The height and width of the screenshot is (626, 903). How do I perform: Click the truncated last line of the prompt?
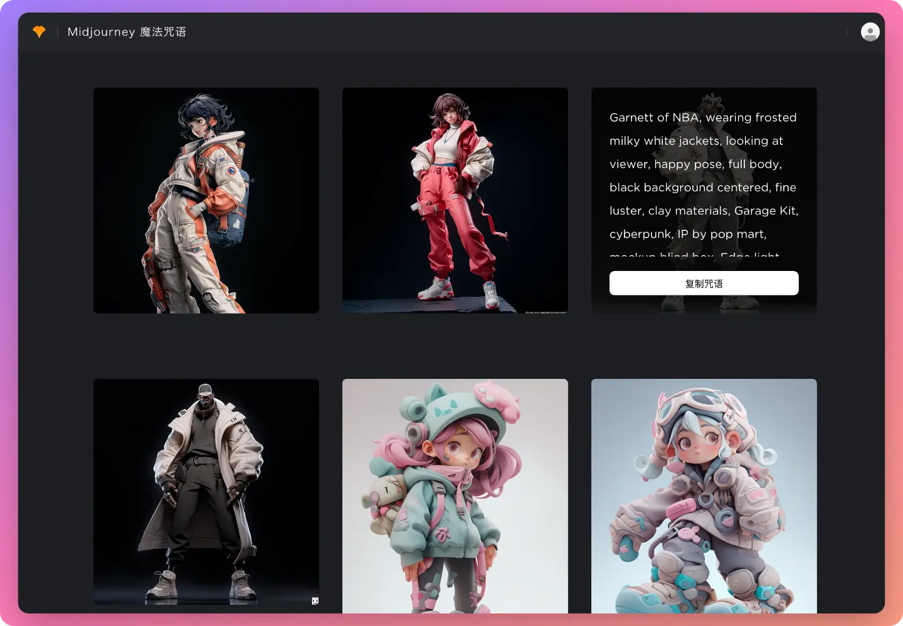(x=694, y=255)
